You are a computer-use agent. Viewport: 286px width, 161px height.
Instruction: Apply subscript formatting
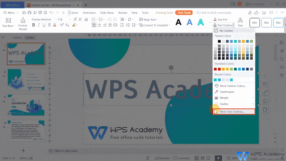[x=67, y=25]
